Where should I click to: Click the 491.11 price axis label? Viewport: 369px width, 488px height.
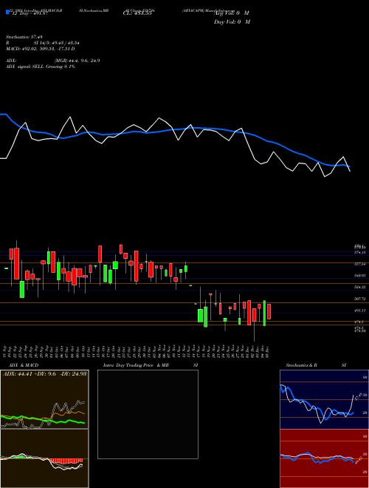360,311
